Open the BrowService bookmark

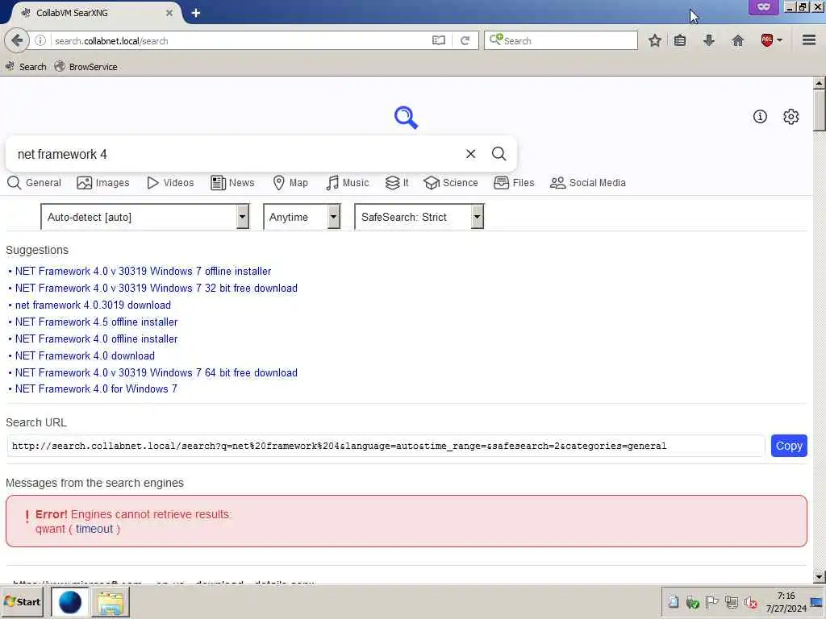point(86,66)
